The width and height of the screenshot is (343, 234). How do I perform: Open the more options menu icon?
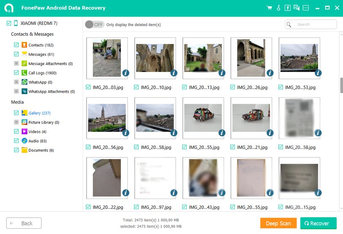click(305, 8)
